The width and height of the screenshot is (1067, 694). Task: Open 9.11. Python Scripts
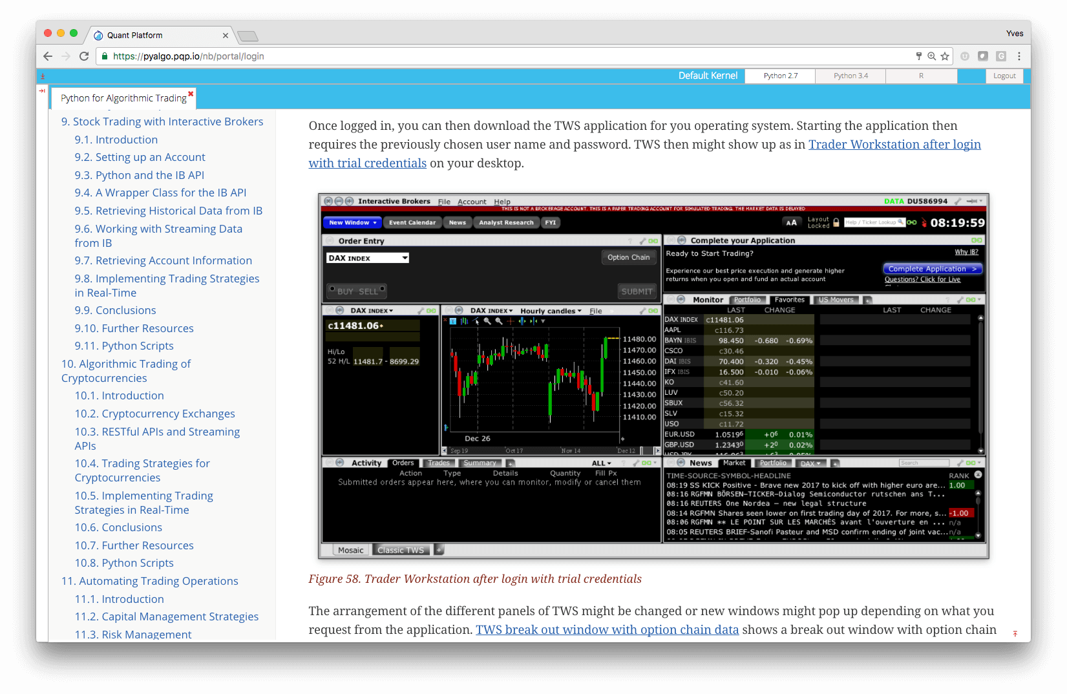pos(123,346)
